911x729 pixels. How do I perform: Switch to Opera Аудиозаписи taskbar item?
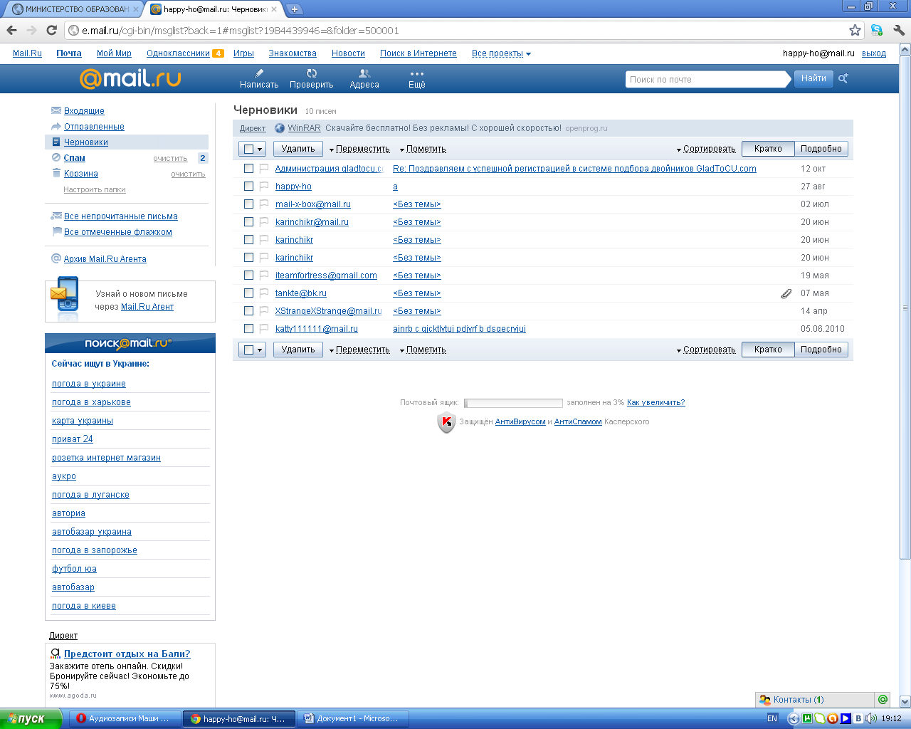(124, 718)
